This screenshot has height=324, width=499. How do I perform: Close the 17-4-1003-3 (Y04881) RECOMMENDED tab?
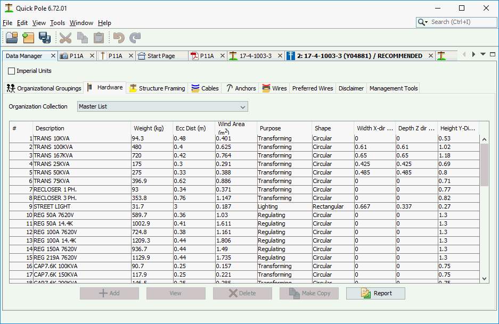click(431, 56)
